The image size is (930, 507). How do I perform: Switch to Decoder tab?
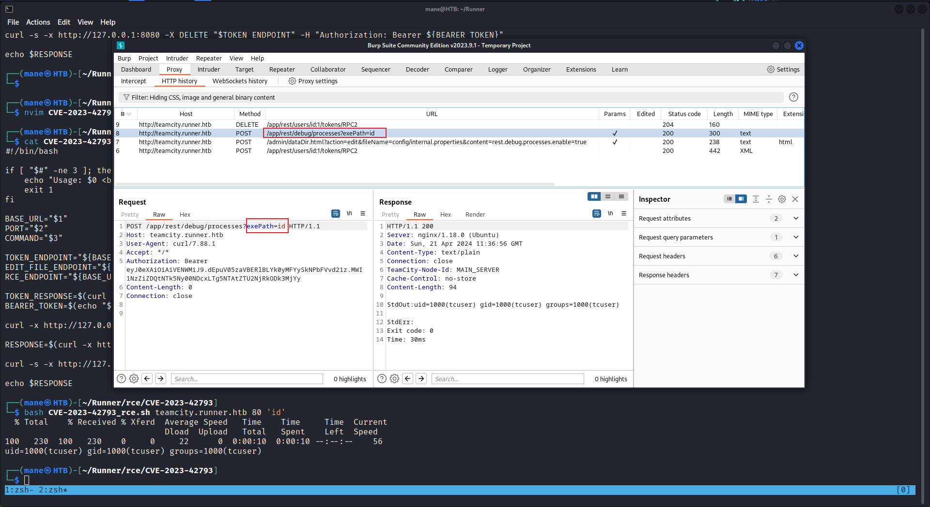coord(418,69)
